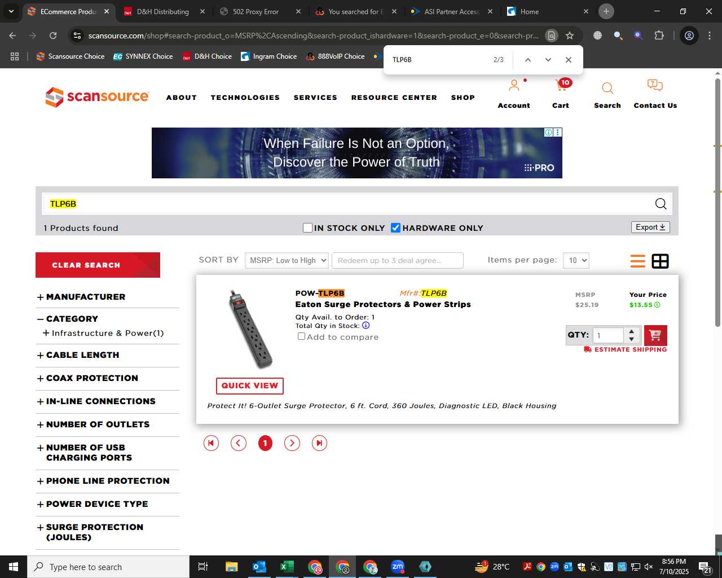Viewport: 722px width, 578px height.
Task: Click ESTIMATE SHIPPING link
Action: tap(626, 349)
